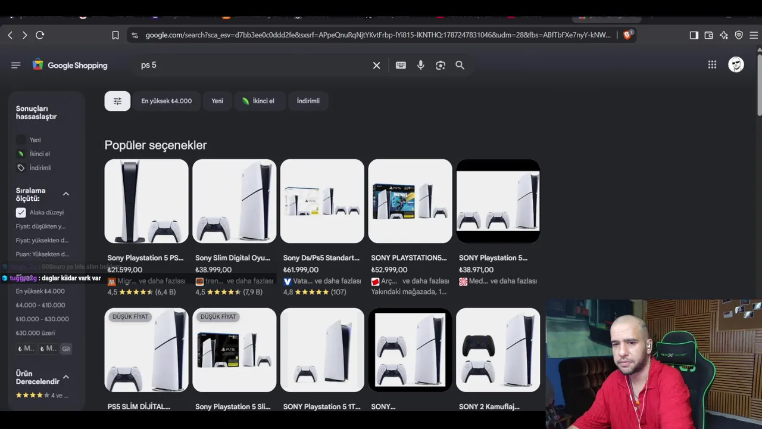Open the Google apps grid
The height and width of the screenshot is (429, 762).
[712, 65]
